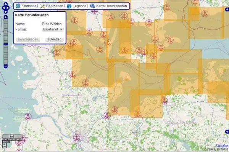229x152 pixels.
Task: Click the Bitte Wählen name field
Action: coord(52,24)
